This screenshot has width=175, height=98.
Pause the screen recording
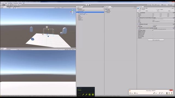tap(131, 93)
